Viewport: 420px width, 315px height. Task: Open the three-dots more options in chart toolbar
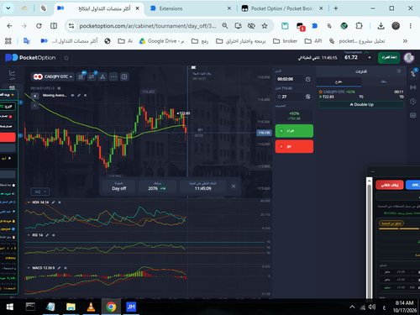113,76
